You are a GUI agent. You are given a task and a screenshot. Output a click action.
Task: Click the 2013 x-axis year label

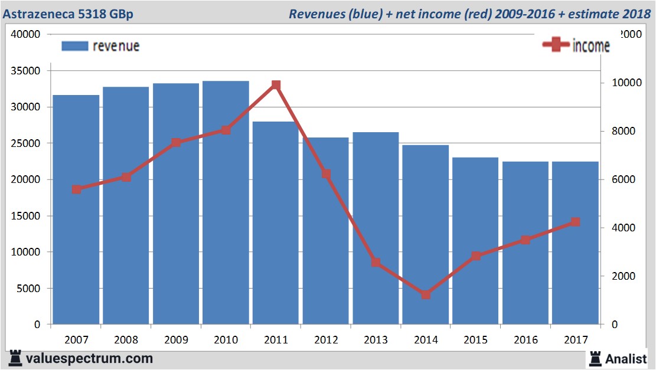376,340
